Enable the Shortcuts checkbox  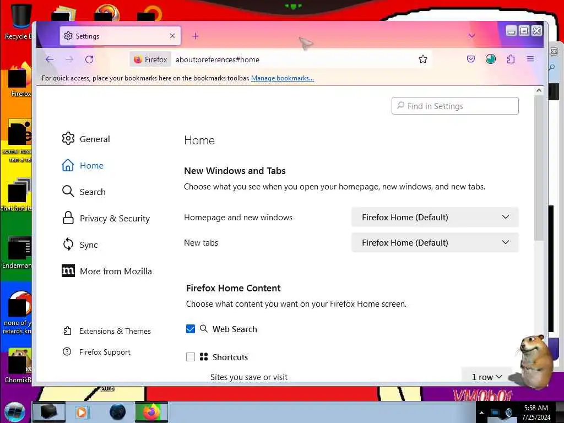click(191, 357)
